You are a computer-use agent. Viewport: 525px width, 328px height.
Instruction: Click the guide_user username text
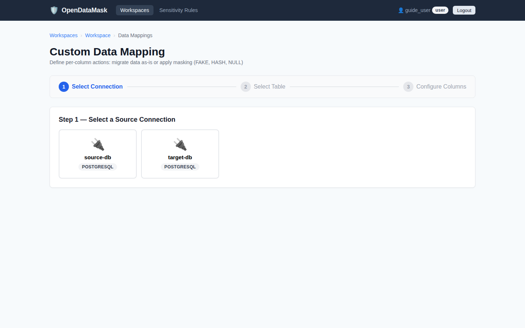pyautogui.click(x=418, y=10)
